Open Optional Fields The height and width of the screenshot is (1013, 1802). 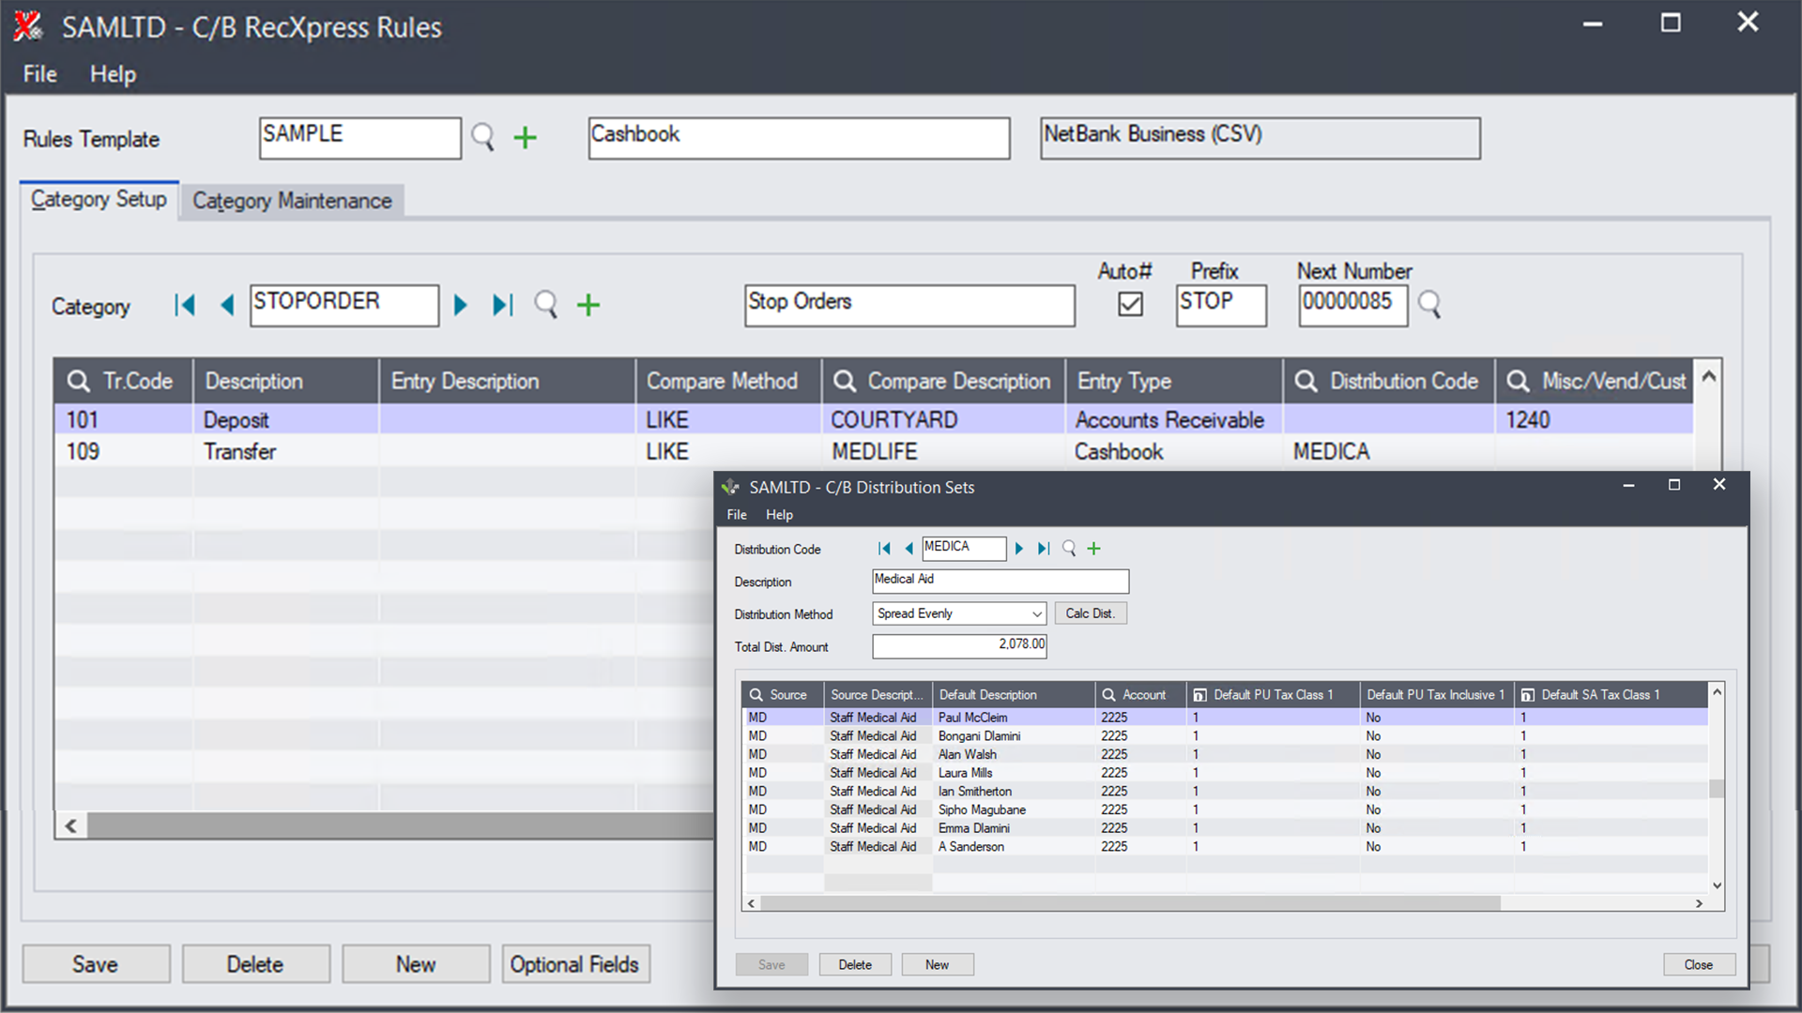[575, 963]
